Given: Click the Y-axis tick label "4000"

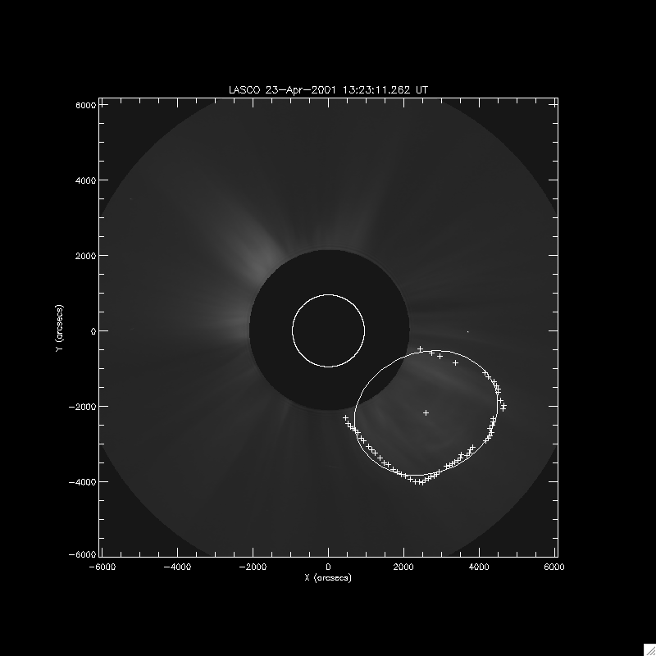Looking at the screenshot, I should (87, 180).
